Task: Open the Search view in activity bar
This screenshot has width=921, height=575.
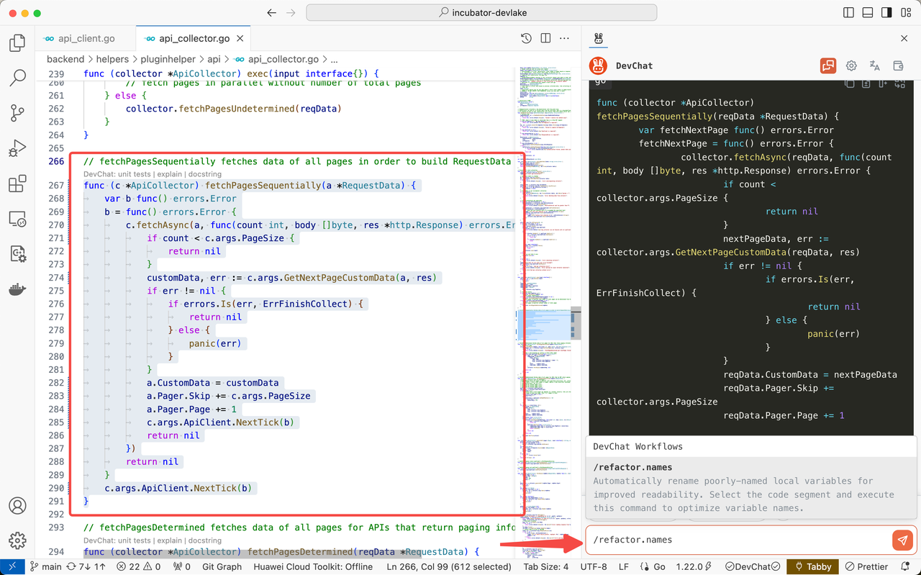Action: pyautogui.click(x=17, y=78)
